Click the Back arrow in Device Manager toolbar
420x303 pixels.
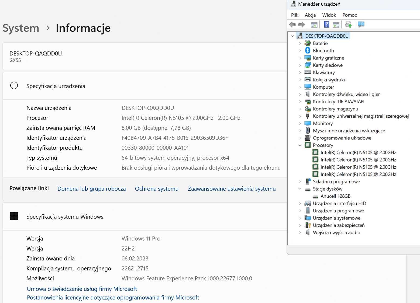coord(292,25)
